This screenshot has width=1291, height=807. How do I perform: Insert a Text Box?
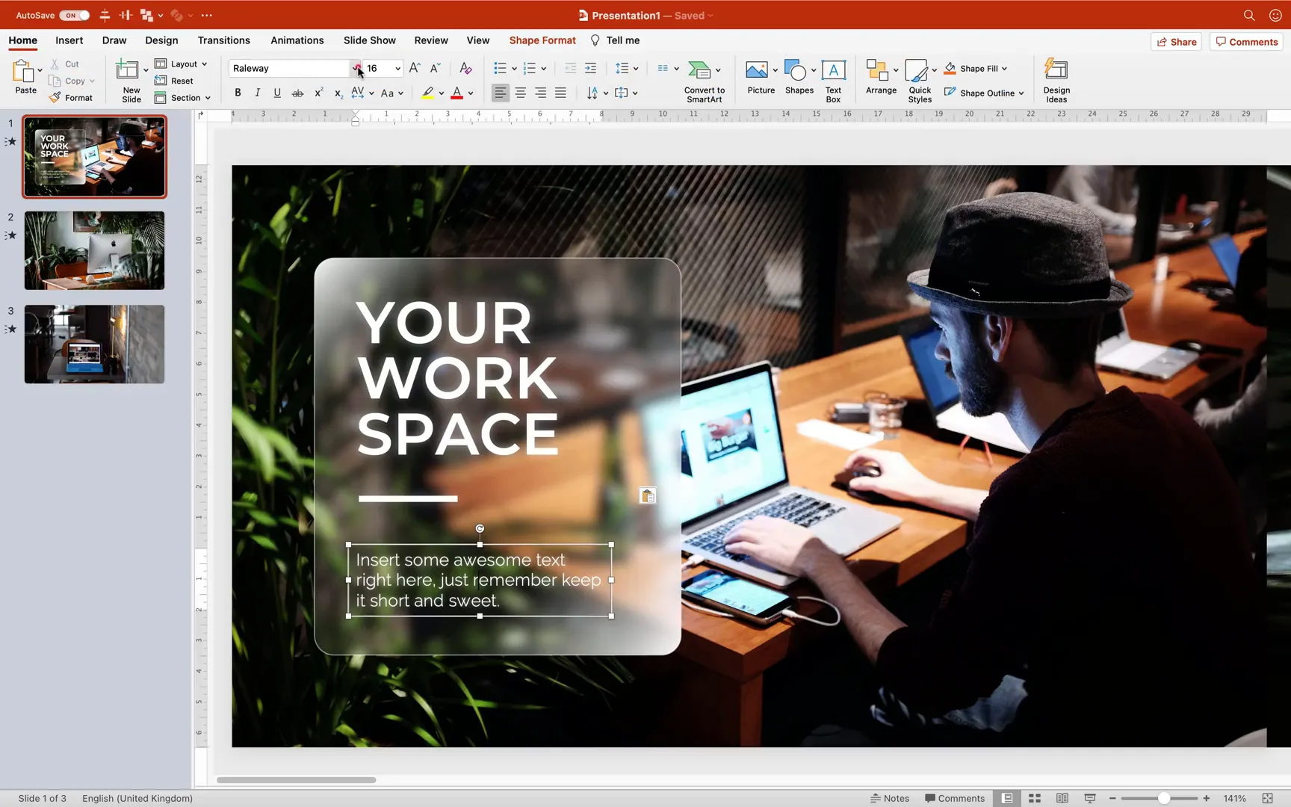[x=833, y=78]
